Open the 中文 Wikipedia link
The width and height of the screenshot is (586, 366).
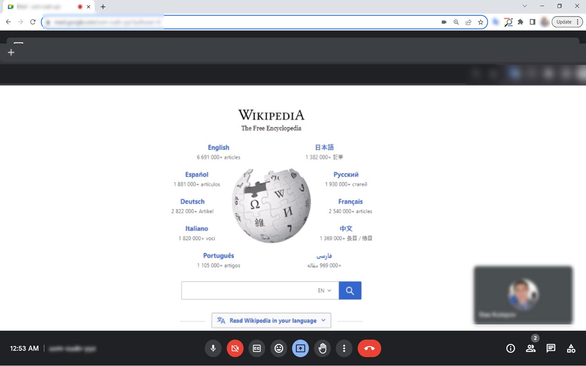click(x=346, y=228)
